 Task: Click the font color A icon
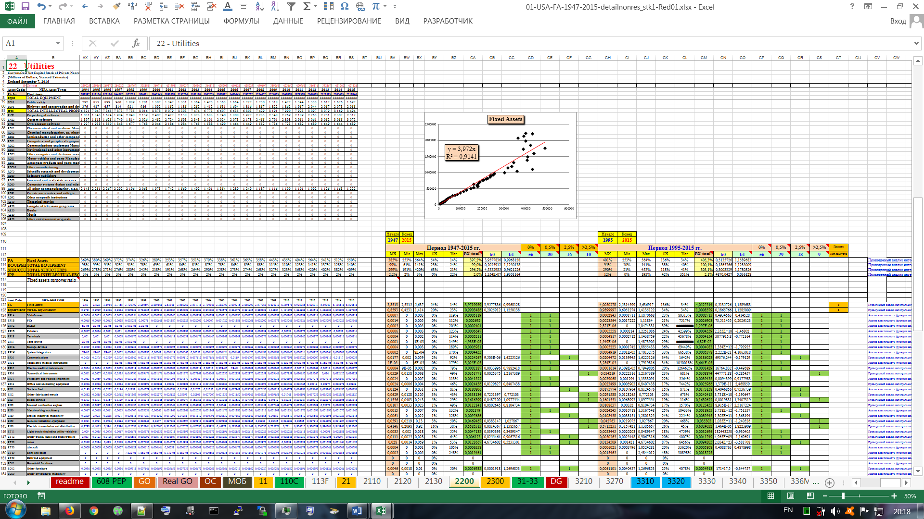[x=228, y=7]
